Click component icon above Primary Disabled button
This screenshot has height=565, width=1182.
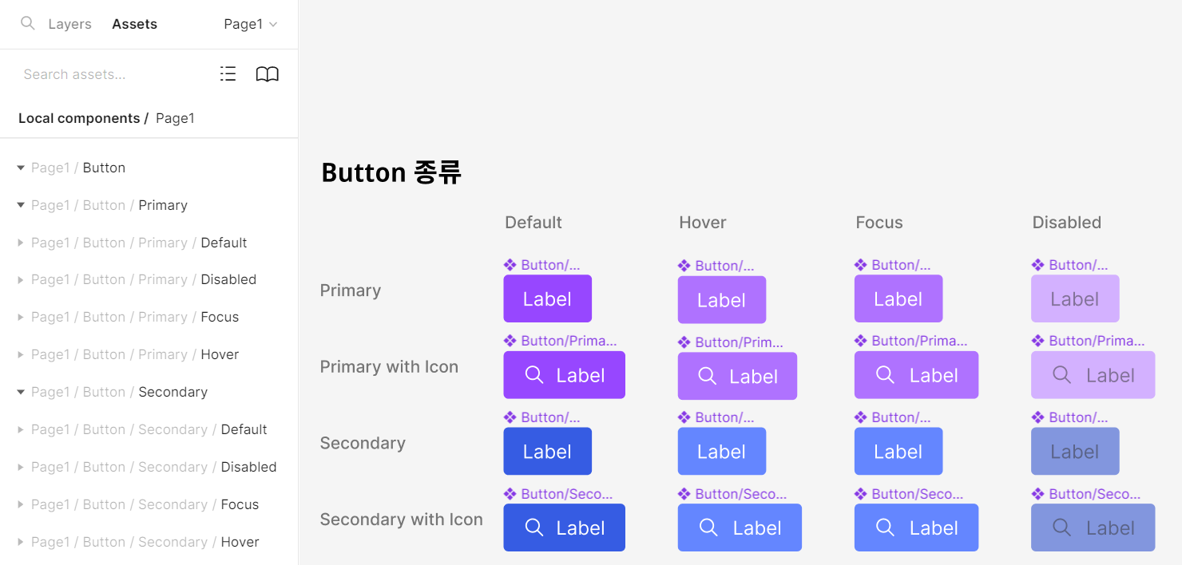pyautogui.click(x=1038, y=265)
